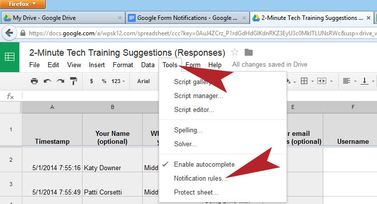Select column A header
This screenshot has width=377, height=204.
(x=52, y=107)
